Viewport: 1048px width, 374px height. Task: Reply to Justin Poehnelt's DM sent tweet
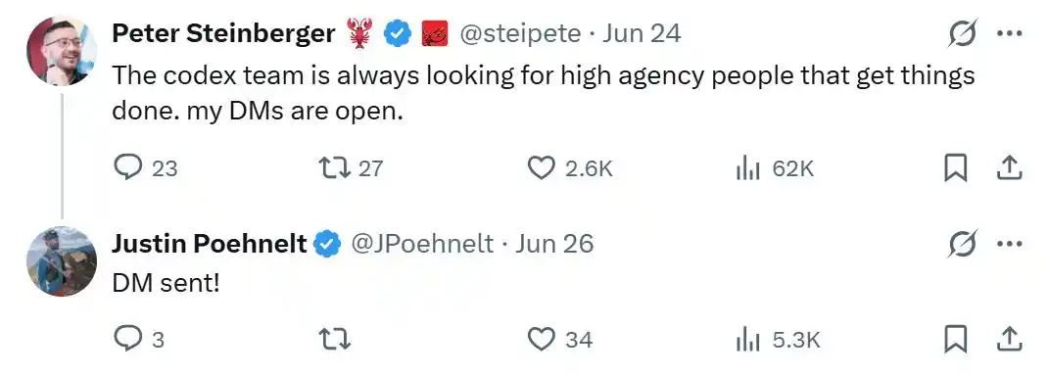[x=138, y=340]
